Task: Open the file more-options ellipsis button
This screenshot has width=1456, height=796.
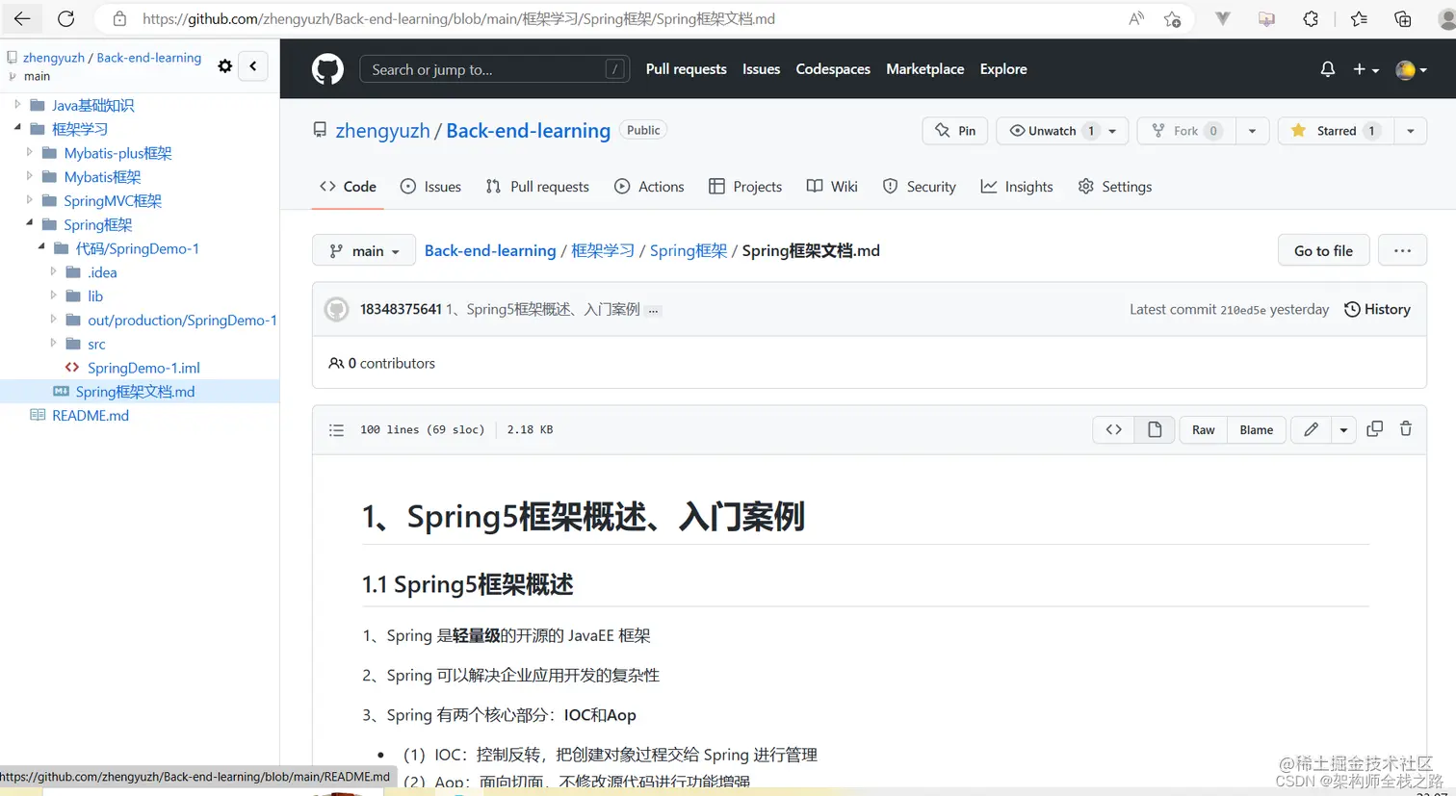Action: click(1402, 250)
